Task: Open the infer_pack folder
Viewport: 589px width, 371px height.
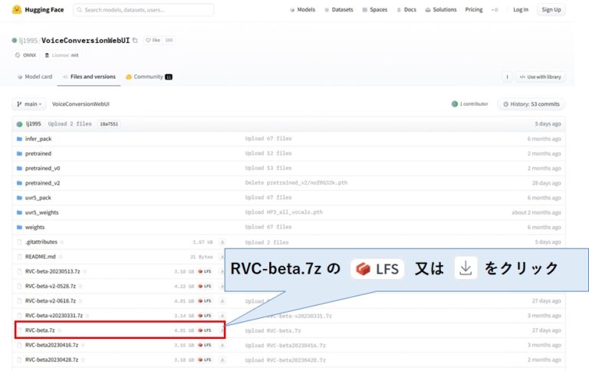Action: 38,139
